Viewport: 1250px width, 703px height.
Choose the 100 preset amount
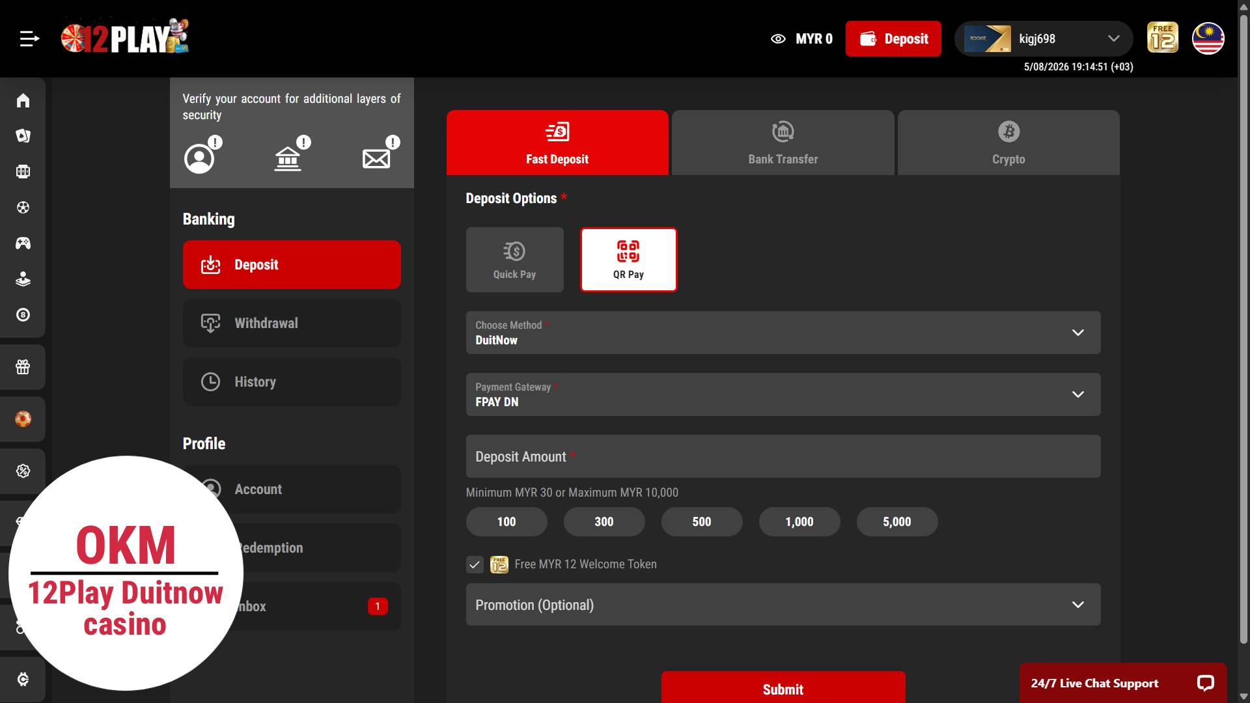(x=507, y=522)
